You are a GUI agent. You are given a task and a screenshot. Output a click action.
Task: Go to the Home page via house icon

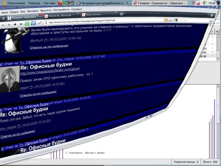pyautogui.click(x=34, y=23)
